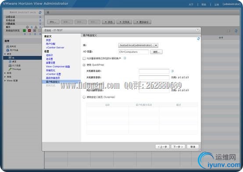Click the 取消 cancel button
The width and height of the screenshot is (243, 172).
(x=193, y=147)
